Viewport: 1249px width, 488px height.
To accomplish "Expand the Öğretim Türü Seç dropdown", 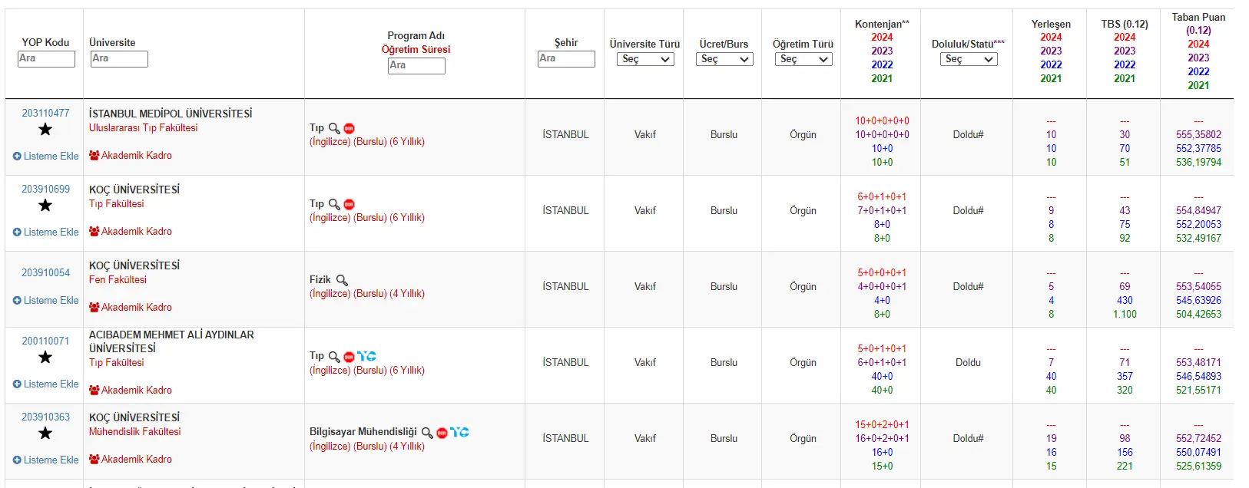I will [803, 59].
